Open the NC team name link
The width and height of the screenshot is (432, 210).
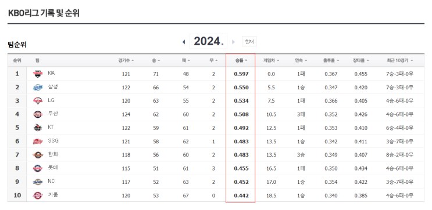(x=51, y=182)
